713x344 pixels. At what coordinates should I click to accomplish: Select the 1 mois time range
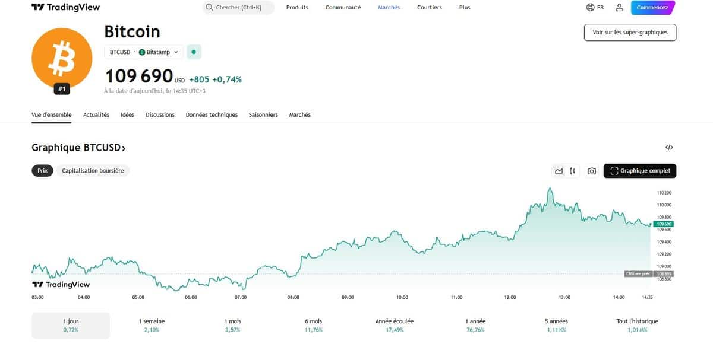(x=233, y=325)
